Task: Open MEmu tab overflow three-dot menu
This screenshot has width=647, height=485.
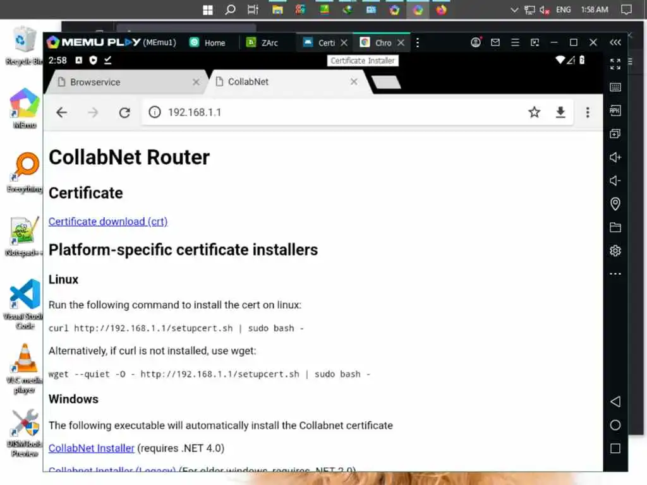Action: coord(418,42)
